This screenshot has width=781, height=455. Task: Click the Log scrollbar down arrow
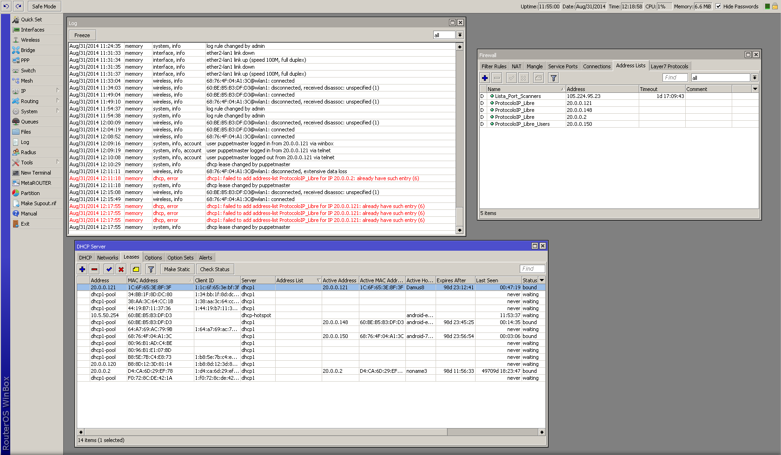pos(460,230)
